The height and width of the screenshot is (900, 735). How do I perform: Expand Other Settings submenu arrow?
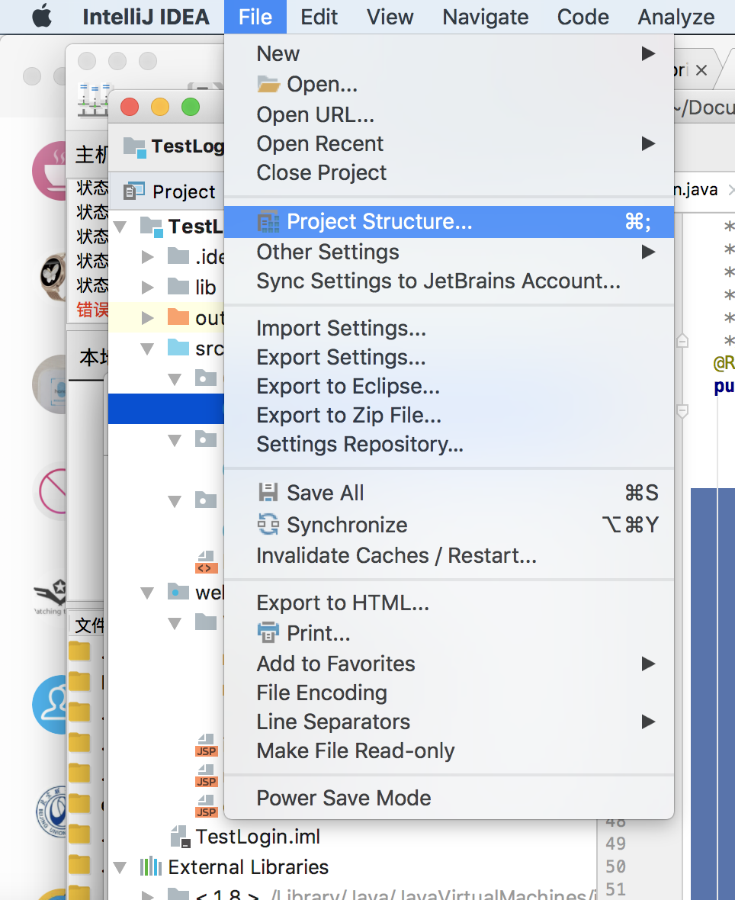(648, 252)
